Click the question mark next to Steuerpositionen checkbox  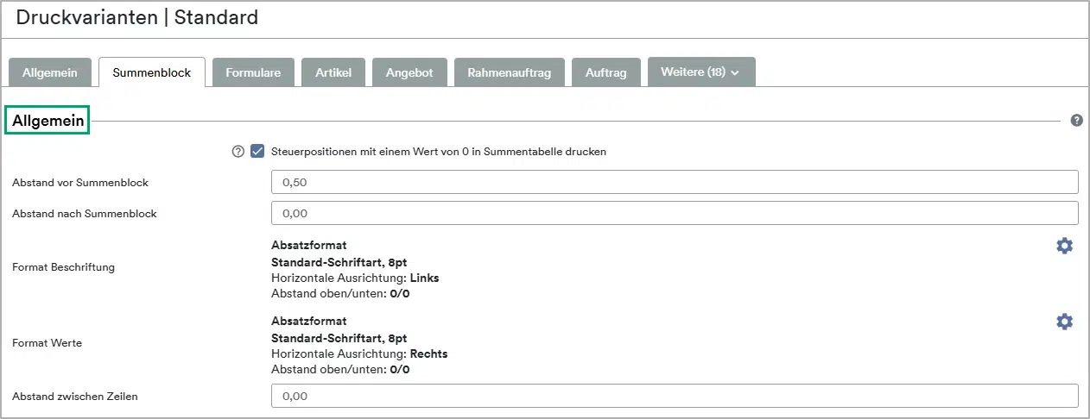coord(238,152)
